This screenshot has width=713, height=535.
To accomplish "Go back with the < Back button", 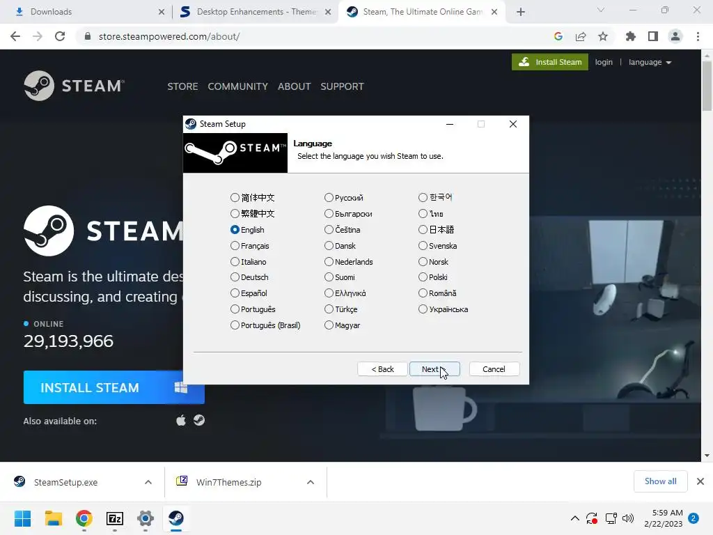I will (382, 369).
